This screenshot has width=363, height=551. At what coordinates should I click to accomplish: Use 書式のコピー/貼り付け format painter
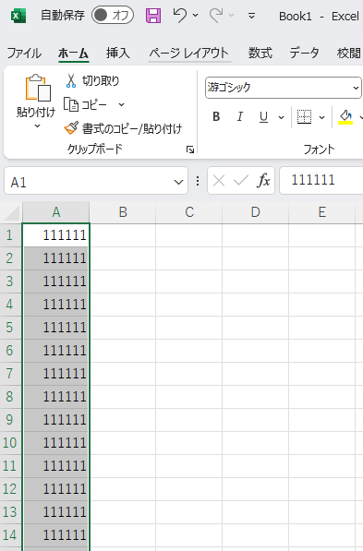(x=123, y=128)
